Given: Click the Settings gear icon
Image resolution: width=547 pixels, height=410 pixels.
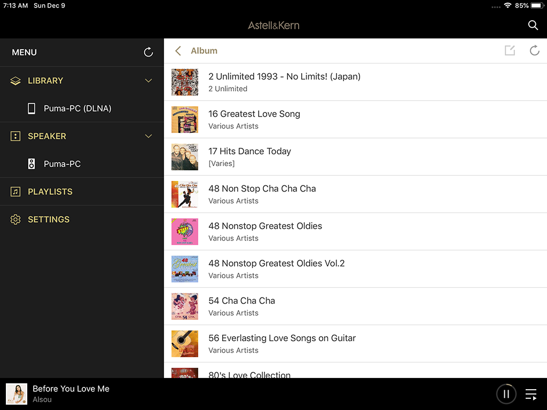Looking at the screenshot, I should 15,219.
